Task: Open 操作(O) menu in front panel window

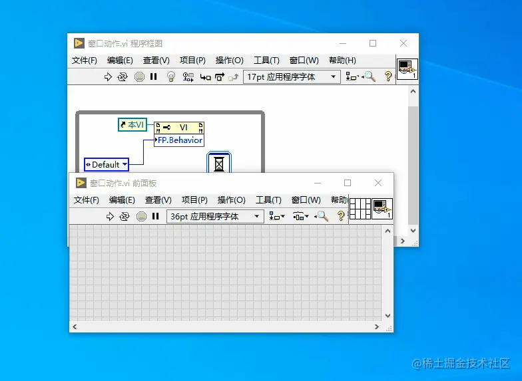Action: pyautogui.click(x=232, y=200)
